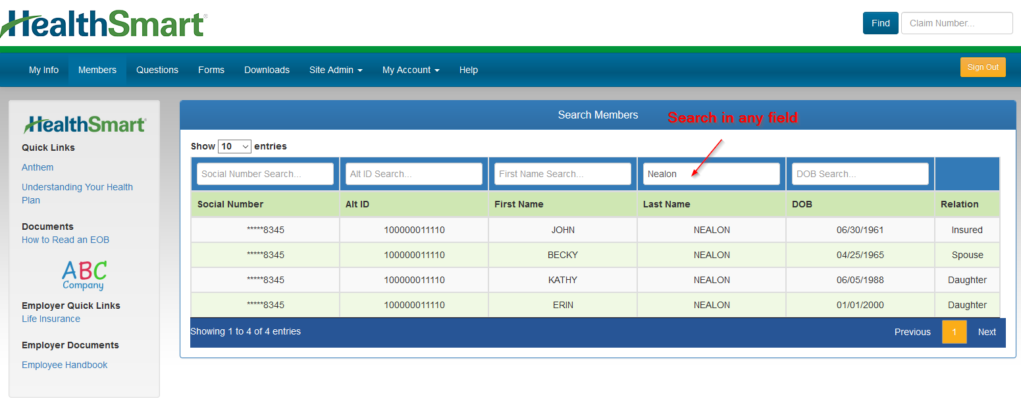The width and height of the screenshot is (1021, 401).
Task: Open the Members menu item
Action: click(97, 70)
